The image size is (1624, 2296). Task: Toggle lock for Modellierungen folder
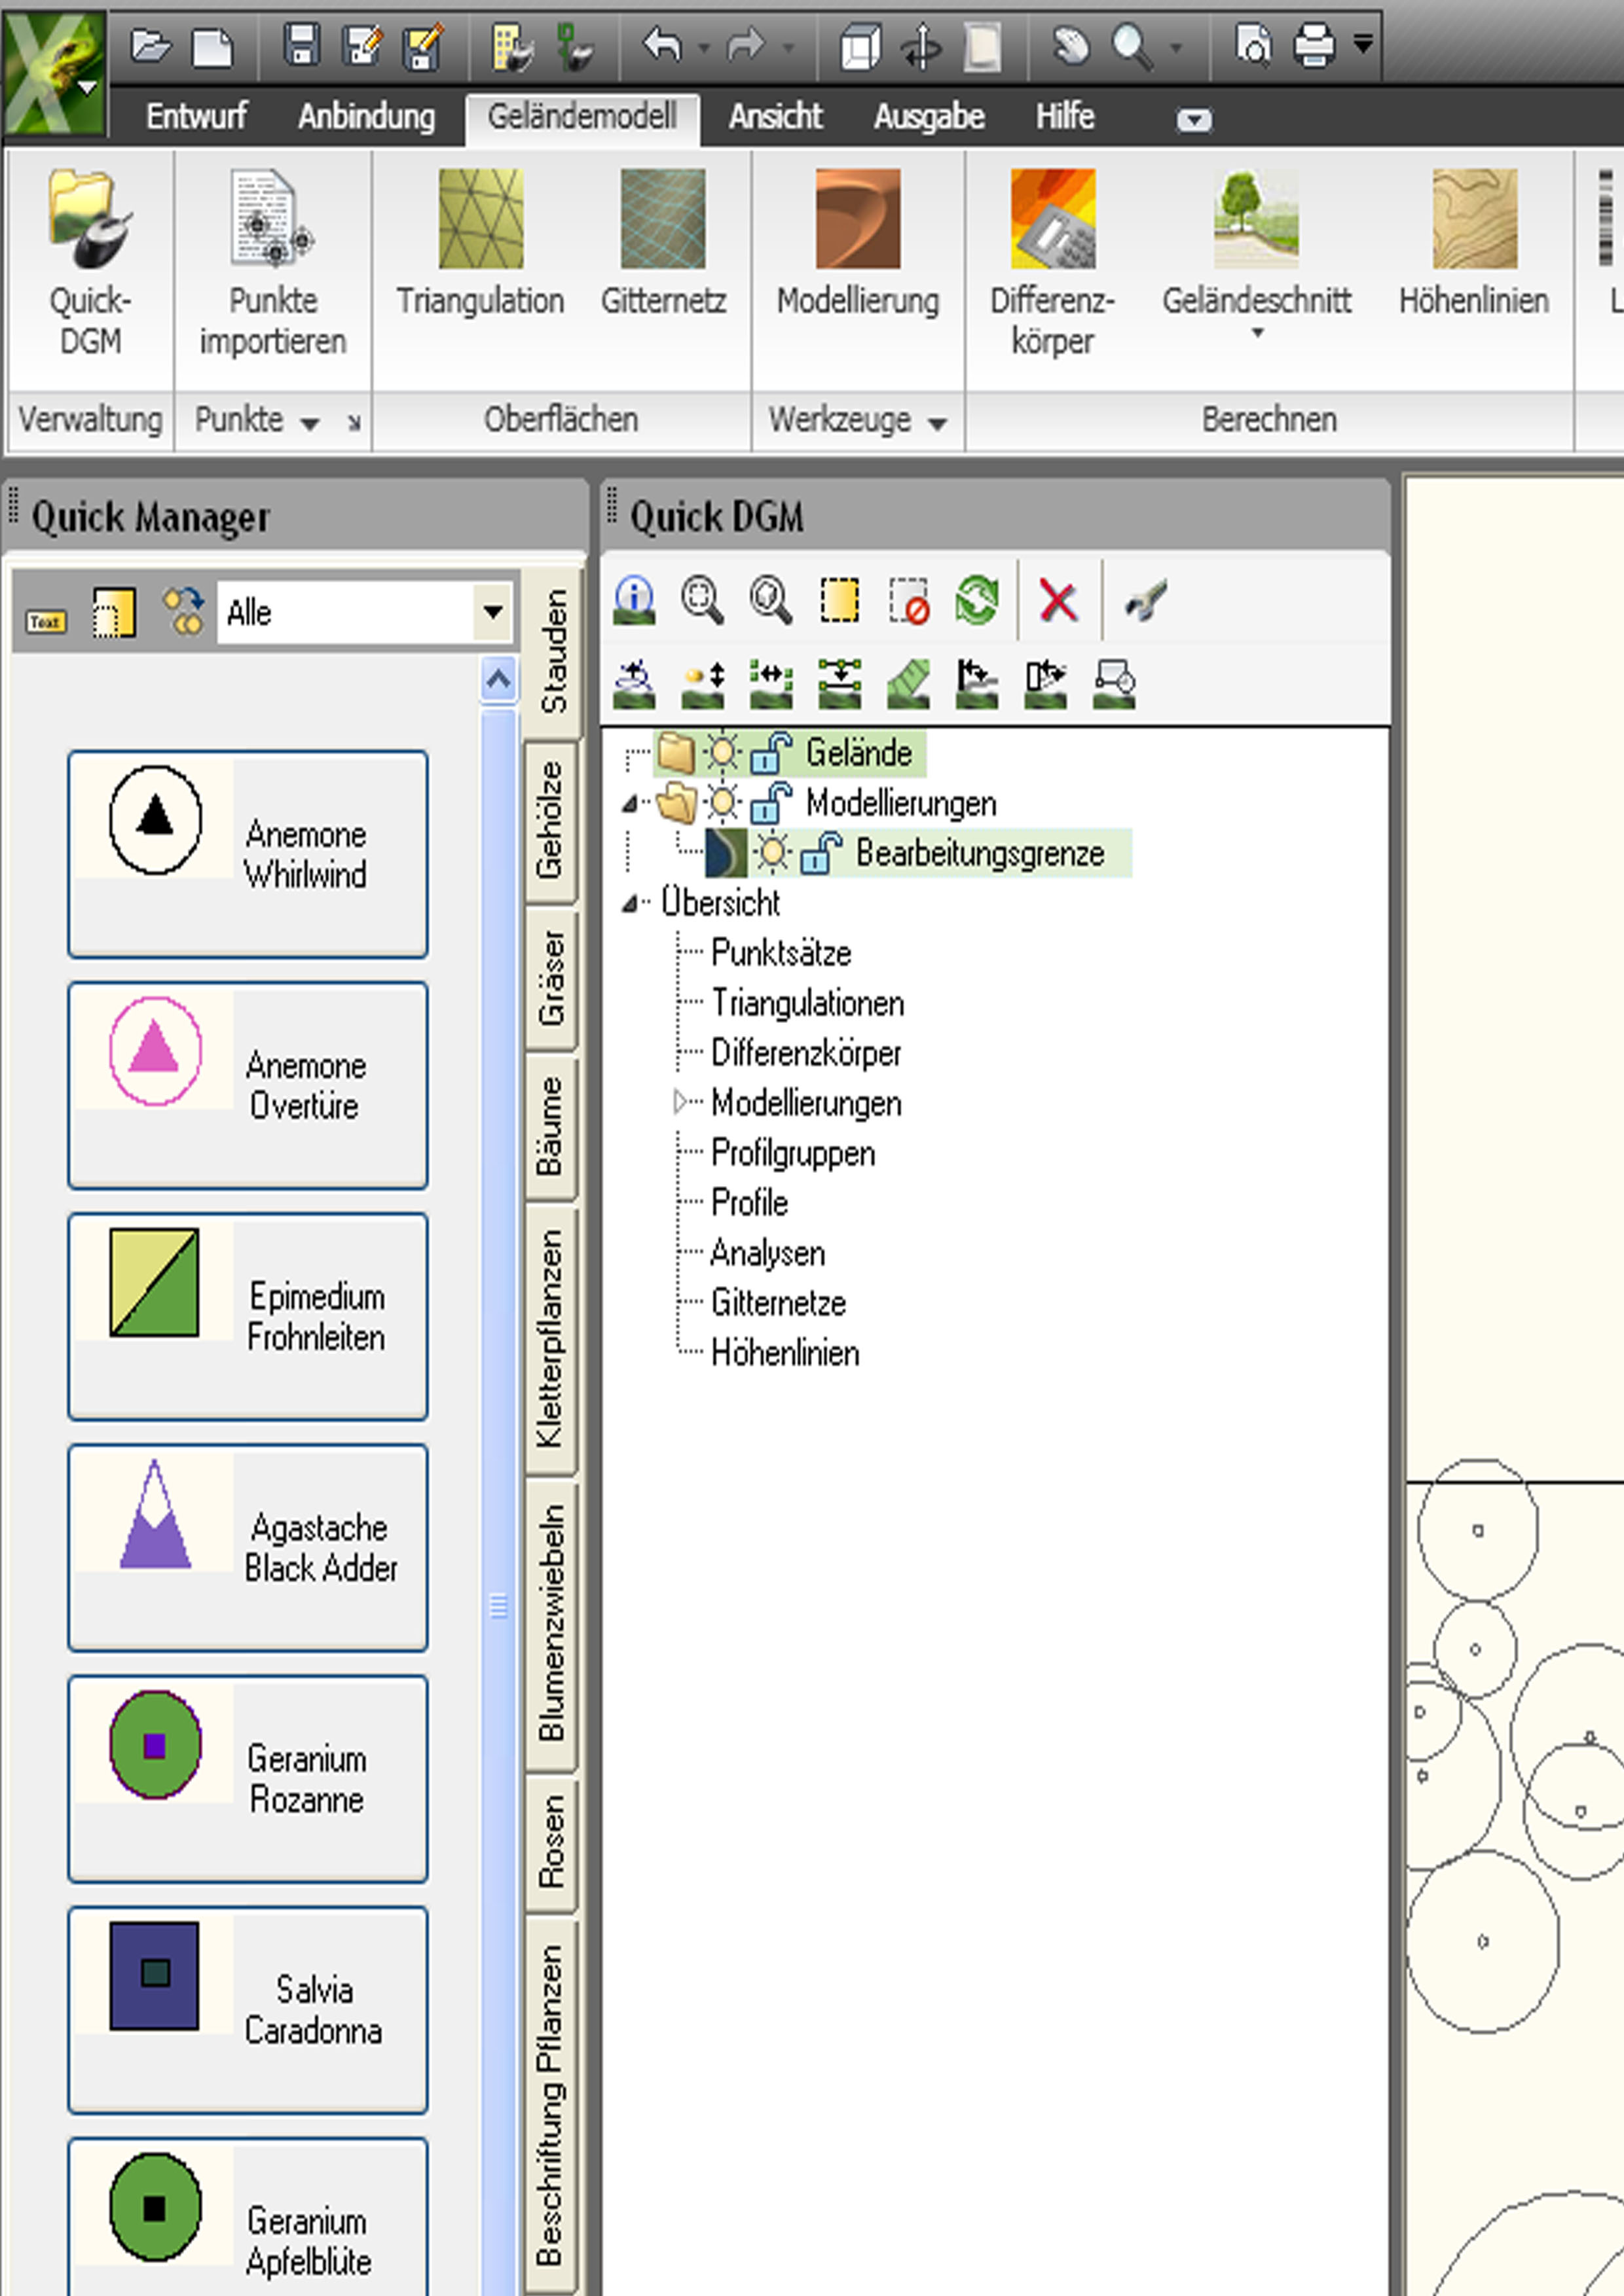click(771, 803)
